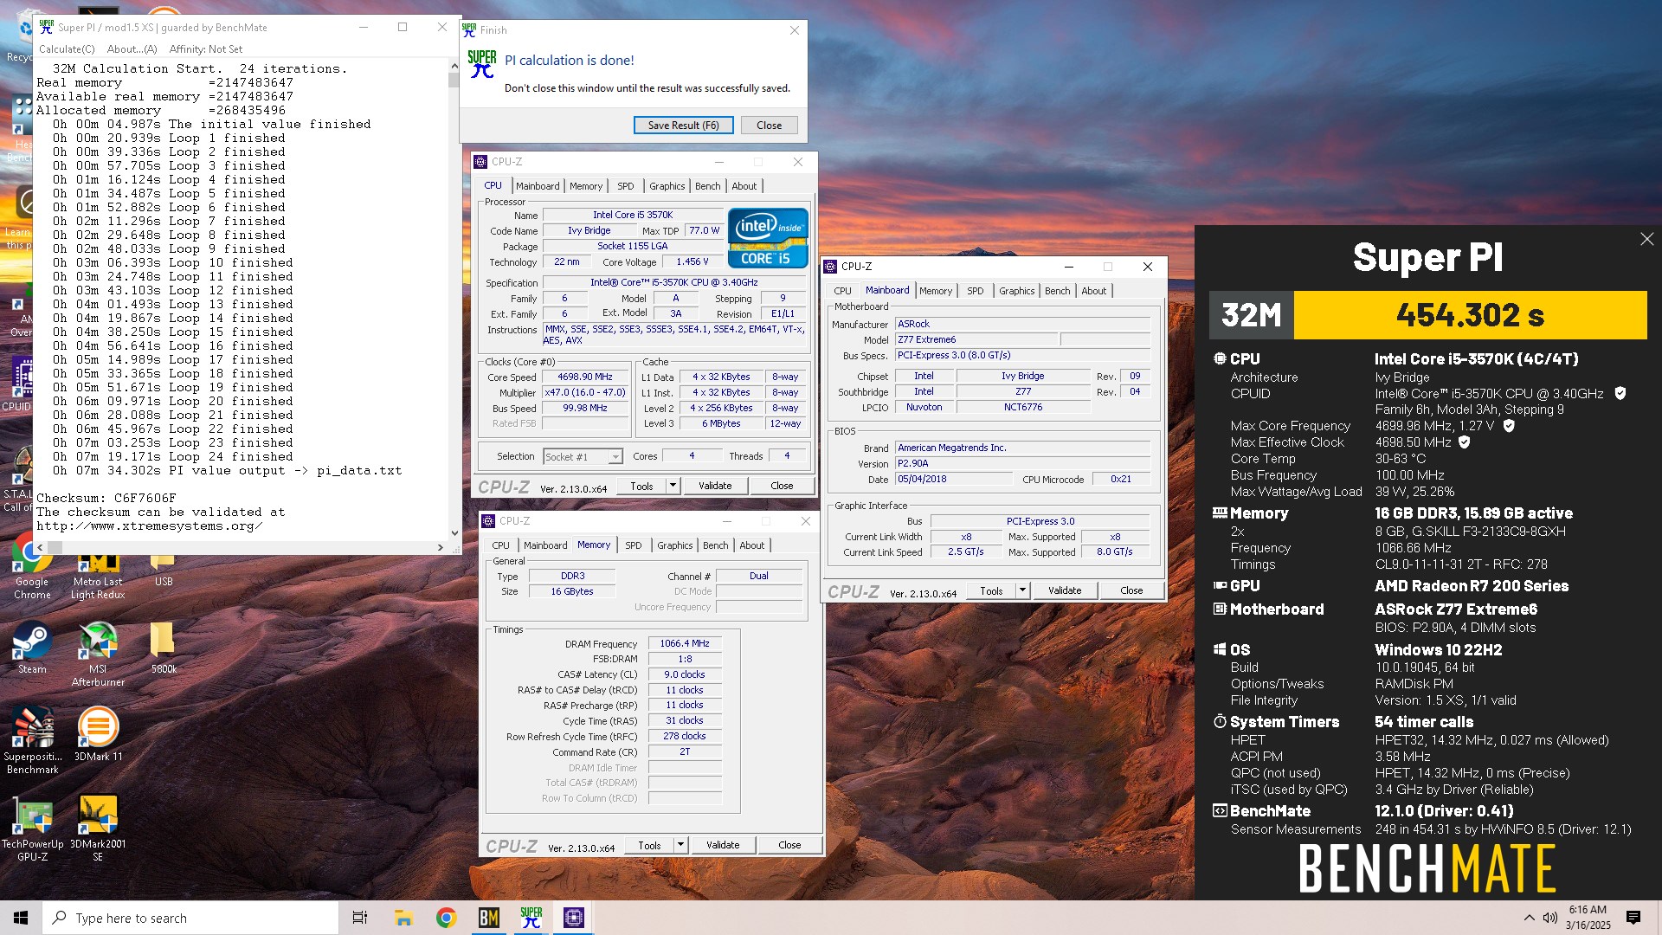Click Tools button in CPU tab window
The height and width of the screenshot is (935, 1662).
click(641, 486)
